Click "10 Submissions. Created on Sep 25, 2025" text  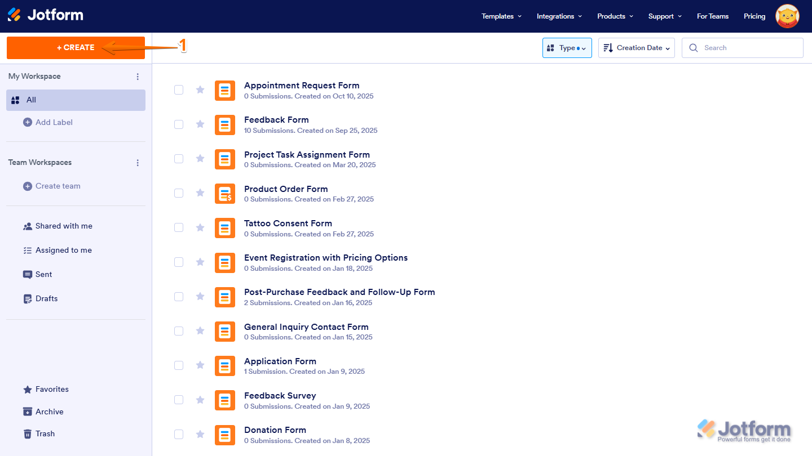point(311,131)
